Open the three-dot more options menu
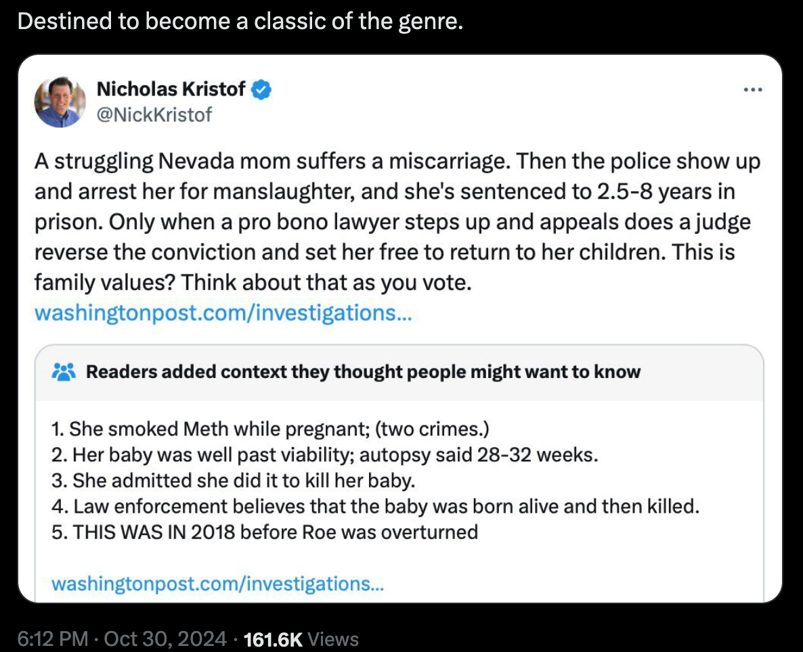 pos(752,90)
